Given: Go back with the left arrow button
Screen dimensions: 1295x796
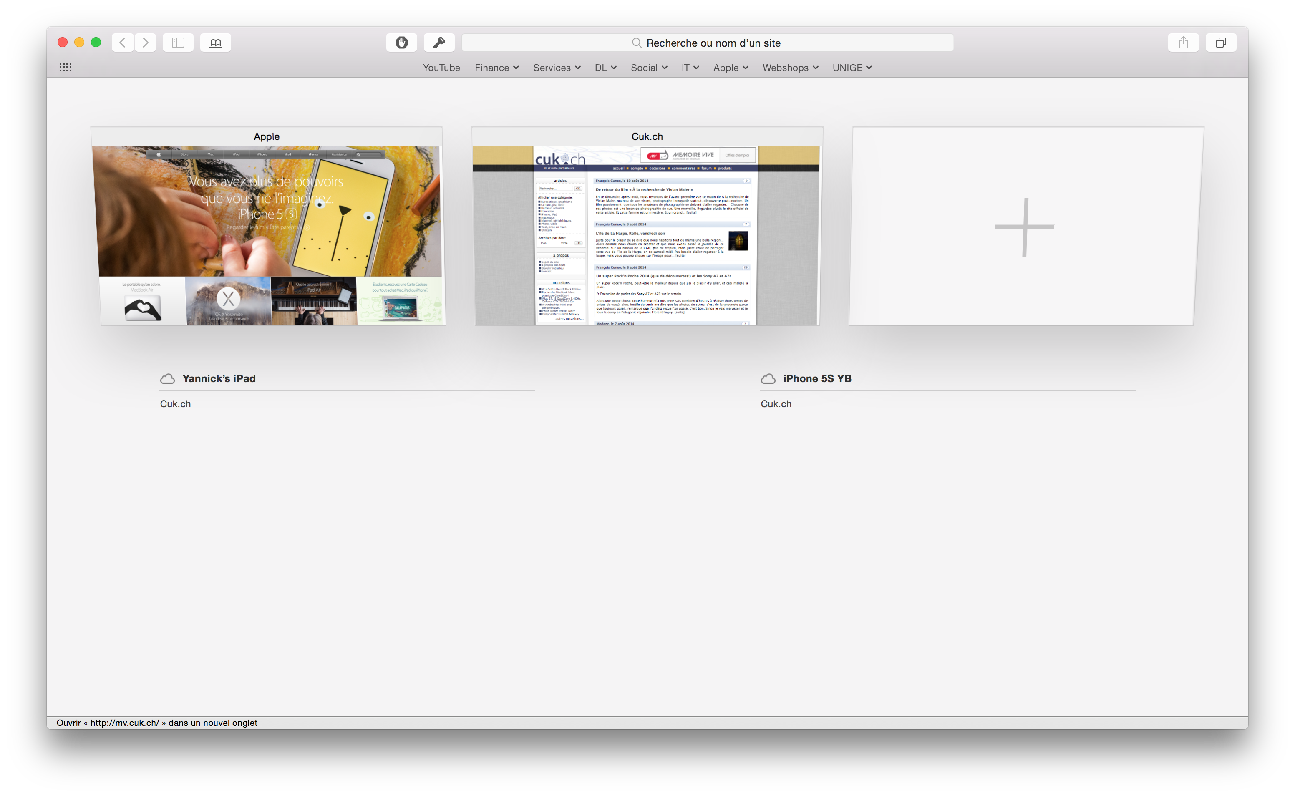Looking at the screenshot, I should click(x=123, y=43).
